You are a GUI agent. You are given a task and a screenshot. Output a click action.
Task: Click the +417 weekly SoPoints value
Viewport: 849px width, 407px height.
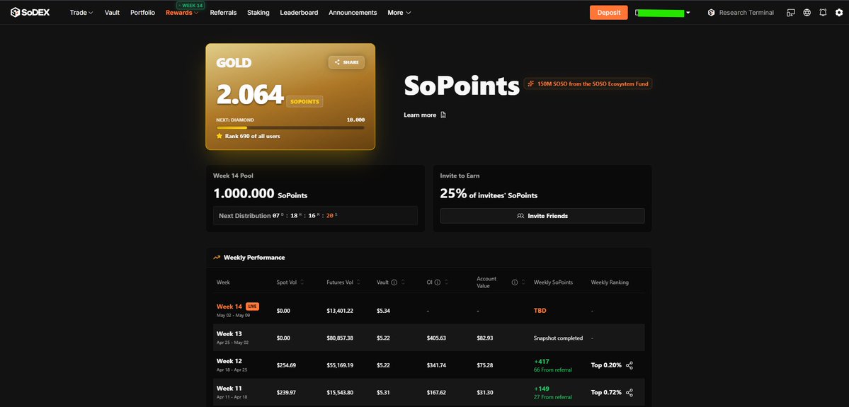click(542, 361)
